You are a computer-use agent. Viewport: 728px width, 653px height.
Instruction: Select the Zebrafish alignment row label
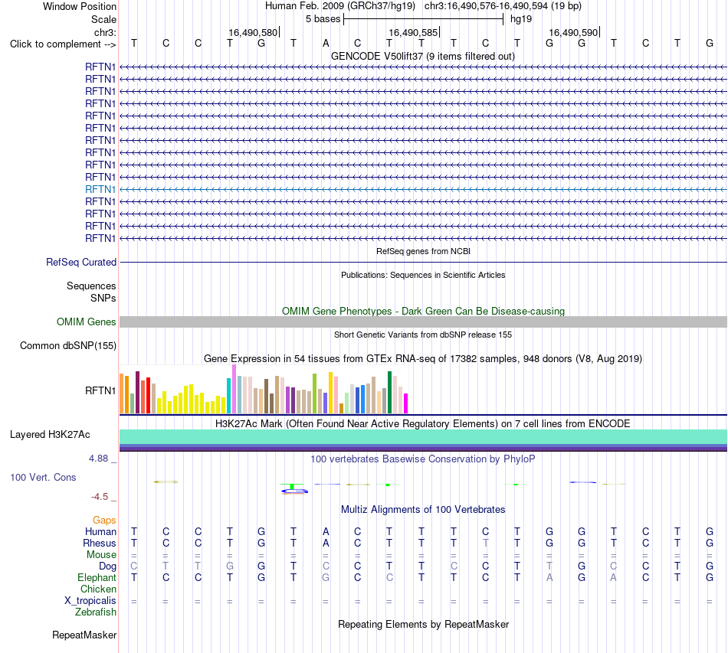coord(96,612)
